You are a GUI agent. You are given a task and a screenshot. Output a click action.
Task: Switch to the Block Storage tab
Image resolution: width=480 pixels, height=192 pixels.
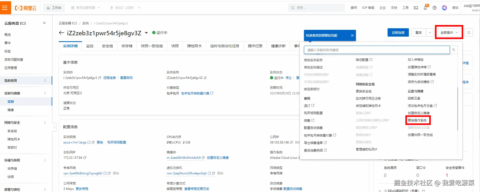point(127,46)
